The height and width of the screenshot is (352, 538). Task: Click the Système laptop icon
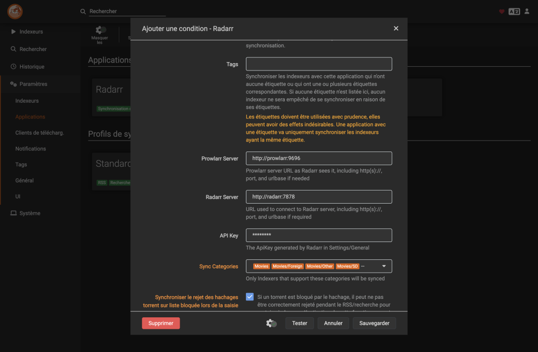click(13, 213)
